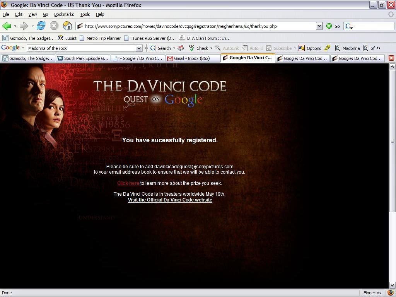Open the Edit menu
The height and width of the screenshot is (297, 396).
click(19, 14)
